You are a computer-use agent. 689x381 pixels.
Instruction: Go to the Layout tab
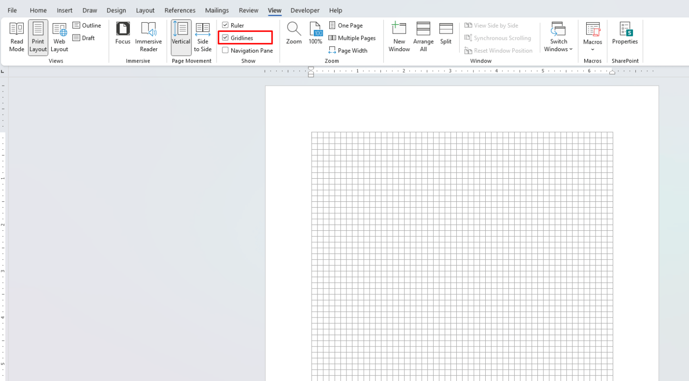[x=145, y=10]
